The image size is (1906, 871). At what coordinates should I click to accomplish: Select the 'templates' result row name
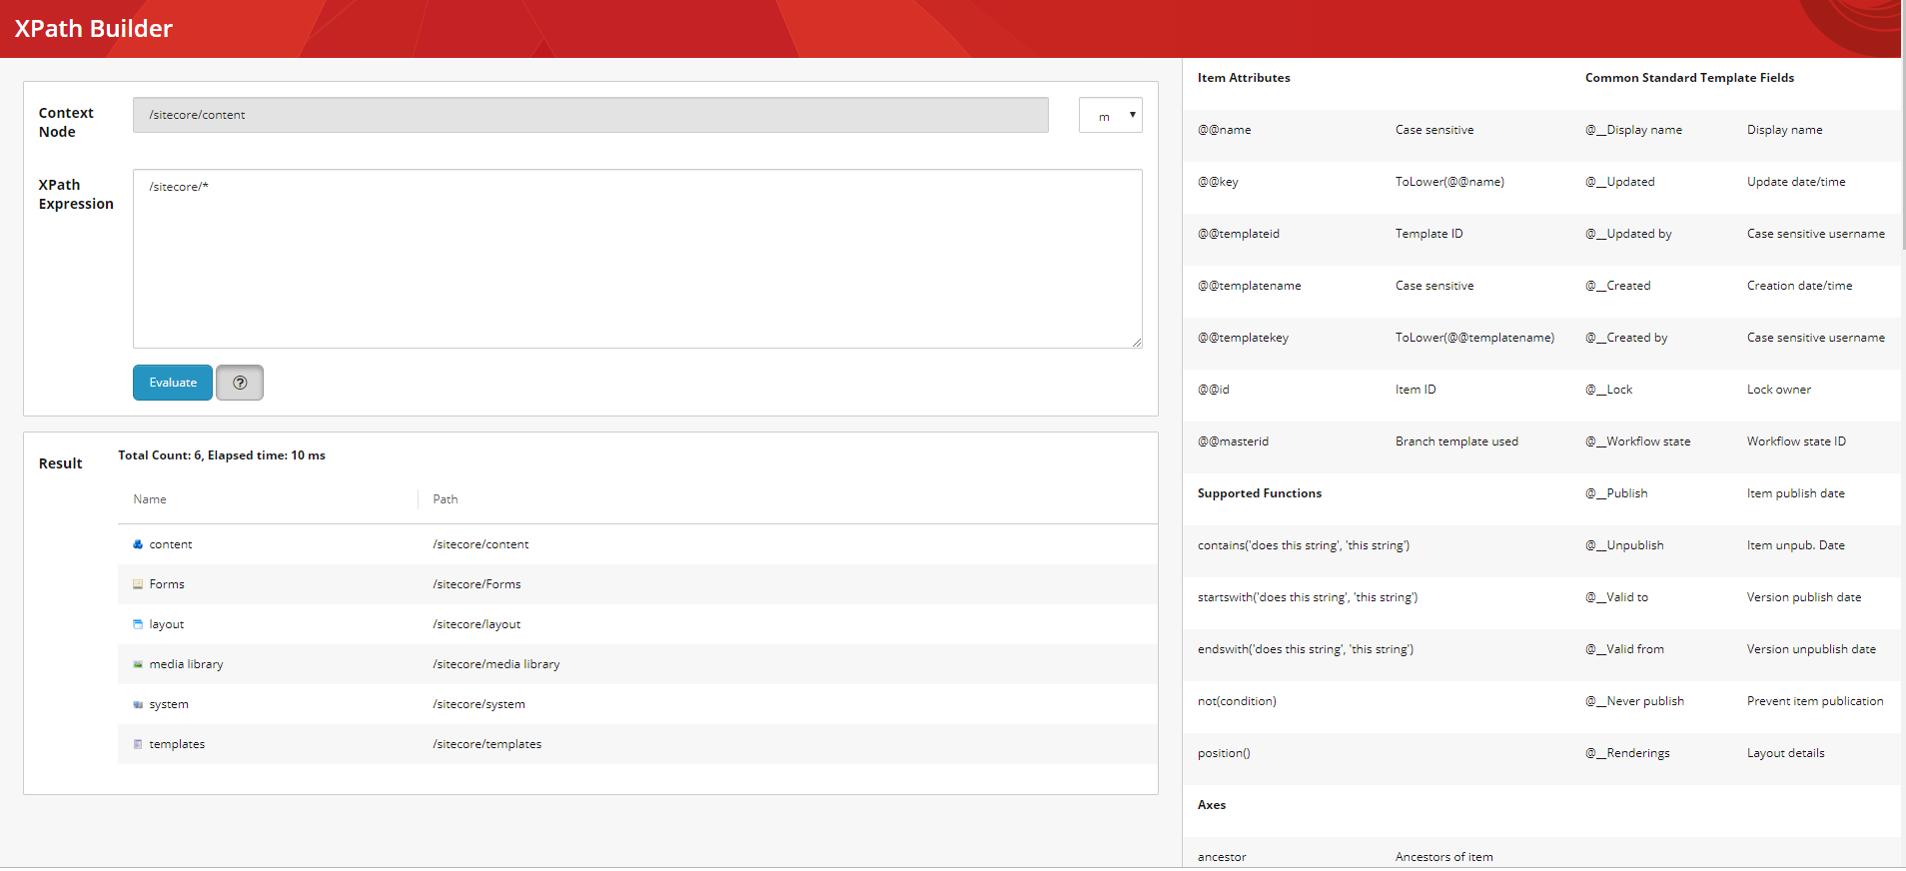pos(177,744)
